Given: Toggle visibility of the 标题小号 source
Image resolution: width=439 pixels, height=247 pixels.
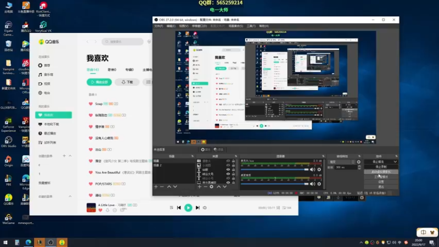Looking at the screenshot, I should (x=228, y=178).
